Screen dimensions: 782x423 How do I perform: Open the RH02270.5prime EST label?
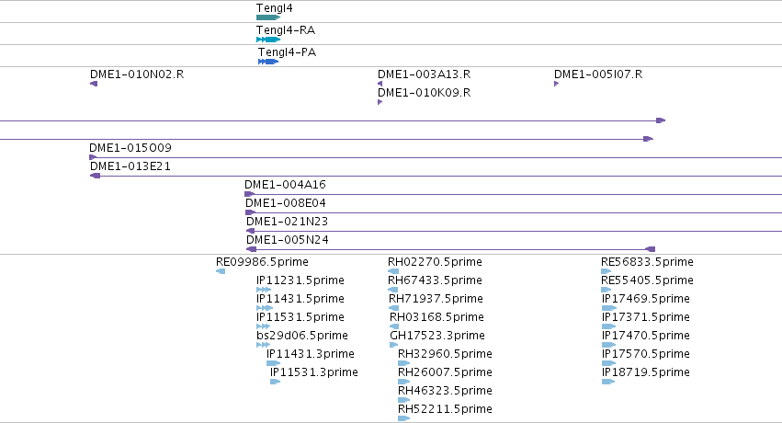[435, 262]
